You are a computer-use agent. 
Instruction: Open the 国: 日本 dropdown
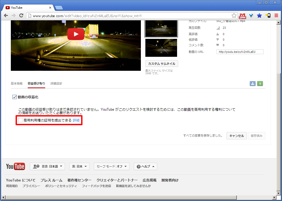pyautogui.click(x=79, y=166)
